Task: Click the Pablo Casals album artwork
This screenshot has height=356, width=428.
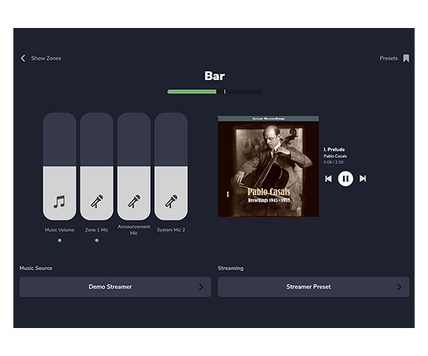Action: [268, 166]
